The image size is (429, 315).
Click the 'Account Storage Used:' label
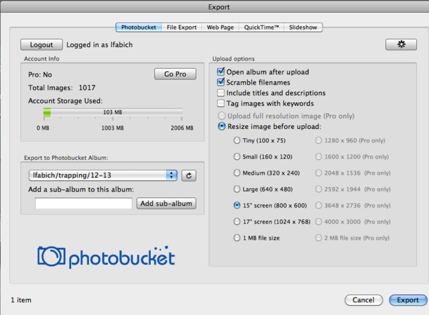(x=66, y=101)
